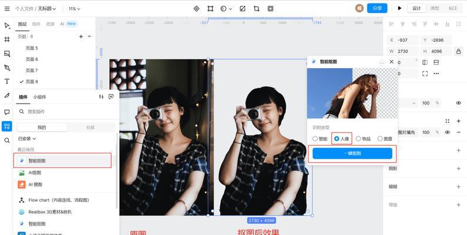Add a new page with plus icon
The height and width of the screenshot is (235, 467).
(80, 36)
